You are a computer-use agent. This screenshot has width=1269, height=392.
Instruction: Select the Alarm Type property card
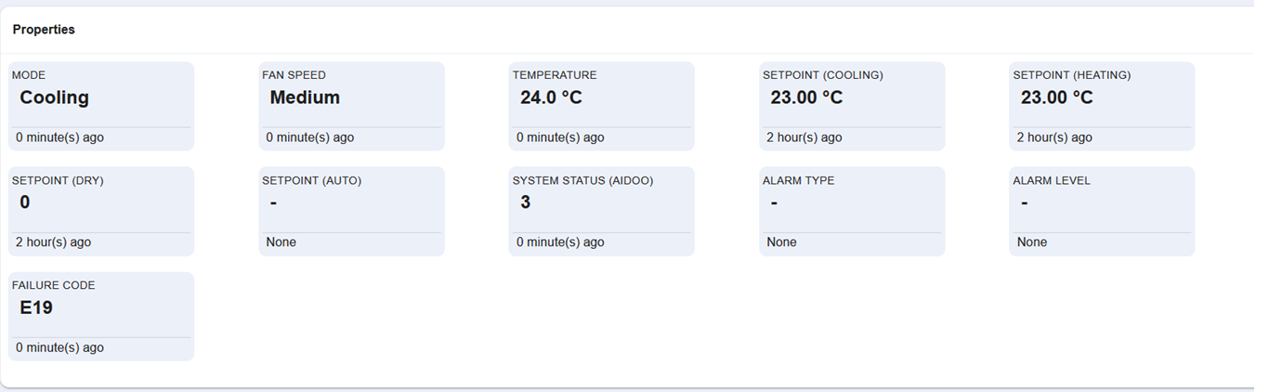click(852, 212)
